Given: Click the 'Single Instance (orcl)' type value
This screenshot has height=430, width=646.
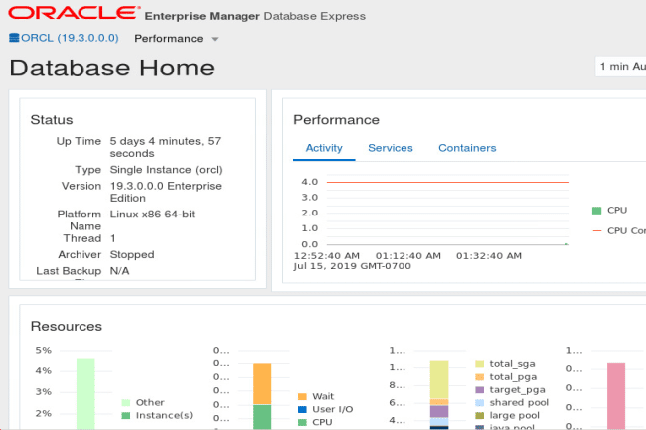Looking at the screenshot, I should click(166, 170).
